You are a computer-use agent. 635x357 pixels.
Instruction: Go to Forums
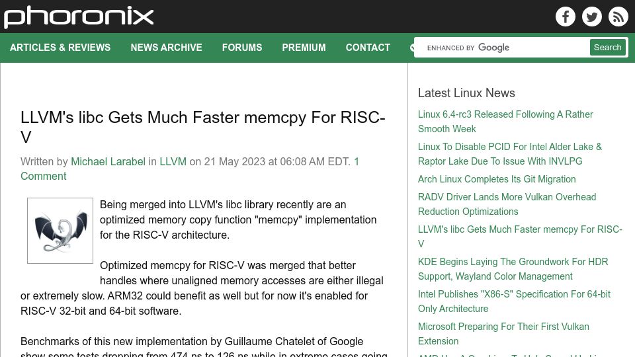click(x=242, y=48)
